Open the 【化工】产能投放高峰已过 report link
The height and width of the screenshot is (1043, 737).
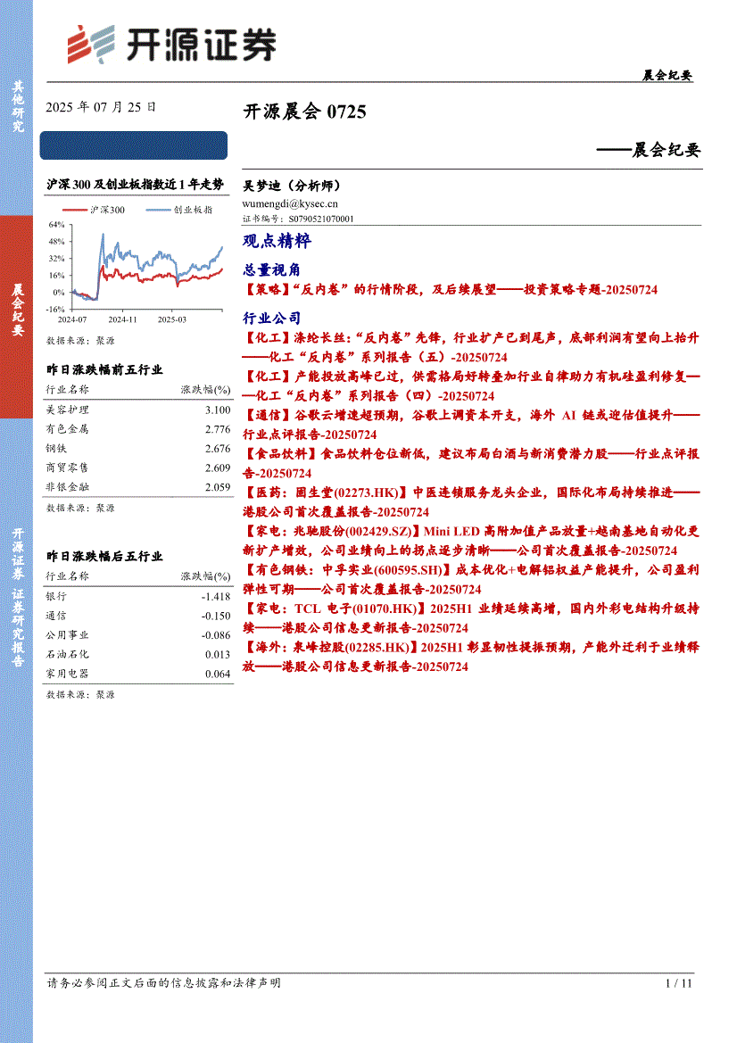(x=471, y=385)
